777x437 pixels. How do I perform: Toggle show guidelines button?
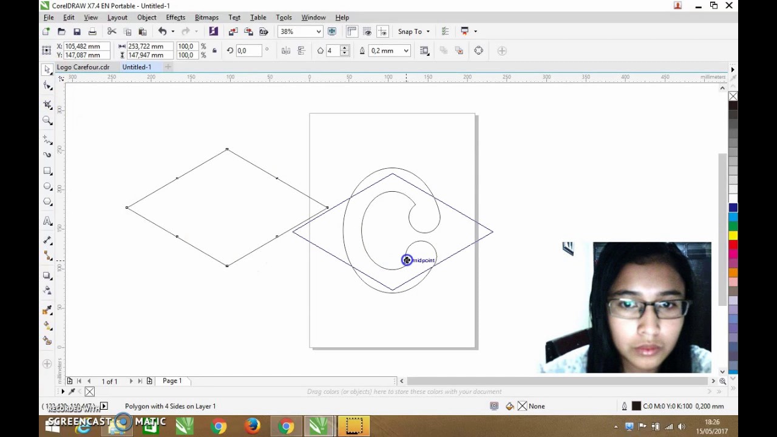tap(382, 32)
